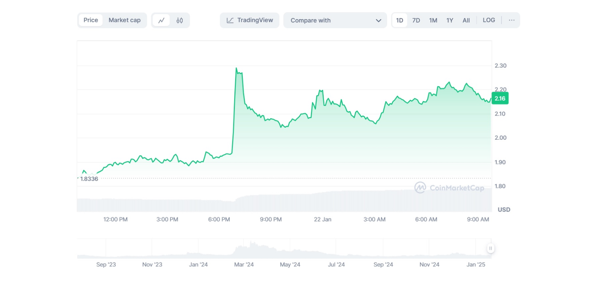
Task: Select the 1M time range
Action: coord(433,21)
